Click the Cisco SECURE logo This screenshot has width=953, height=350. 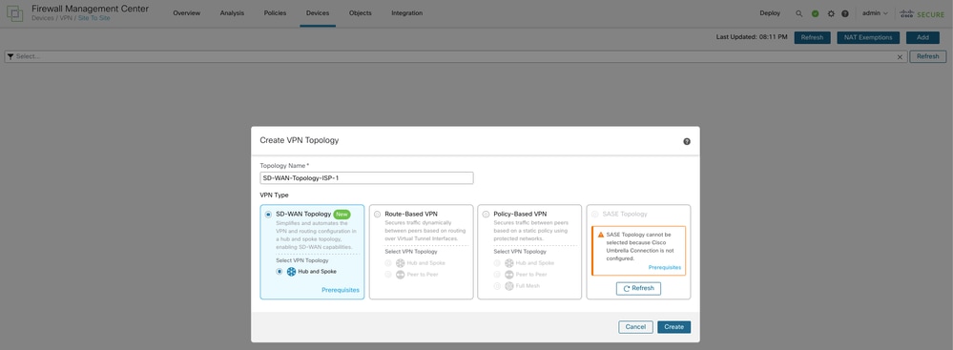[x=922, y=13]
